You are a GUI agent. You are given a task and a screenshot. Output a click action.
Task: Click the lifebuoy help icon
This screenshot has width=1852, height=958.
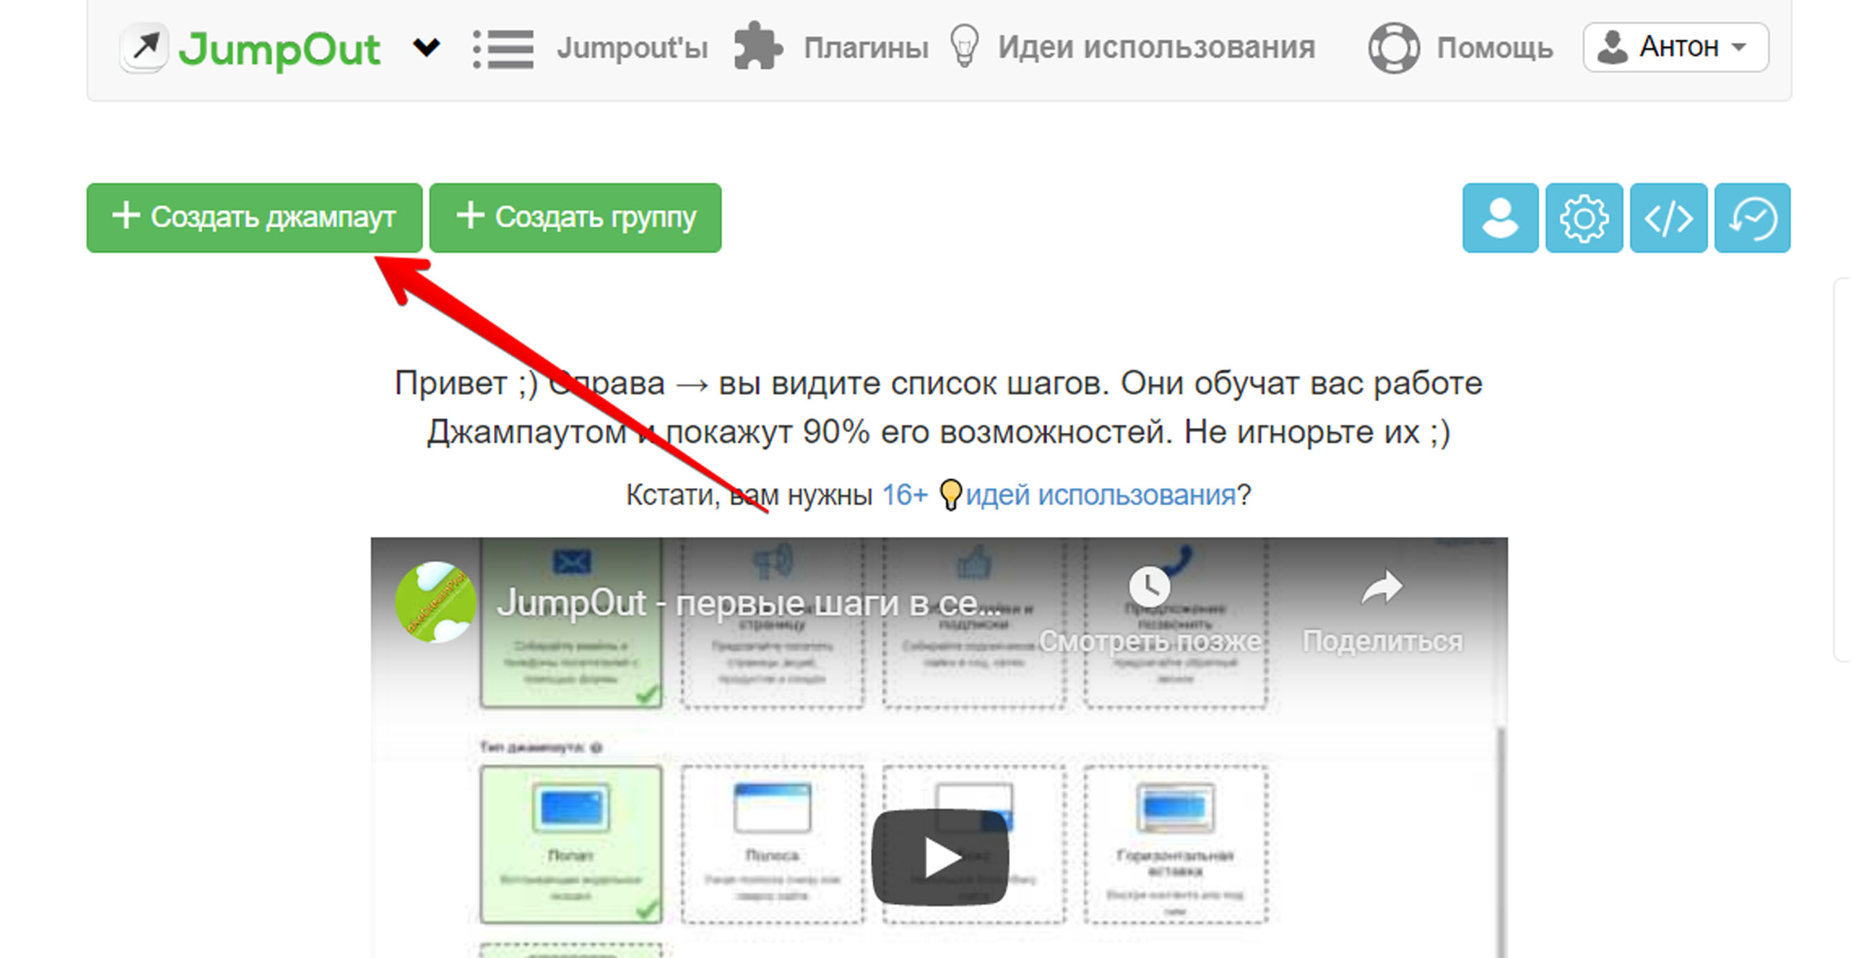[x=1393, y=48]
